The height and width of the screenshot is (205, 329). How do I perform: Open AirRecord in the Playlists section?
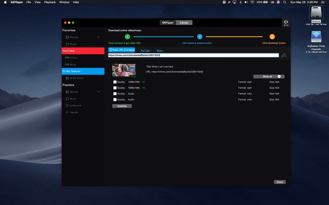[x=76, y=105]
